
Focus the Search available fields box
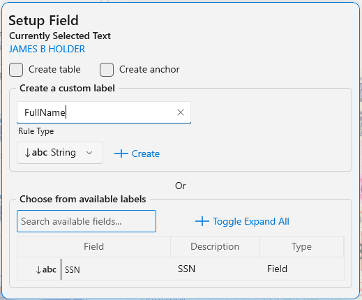86,221
